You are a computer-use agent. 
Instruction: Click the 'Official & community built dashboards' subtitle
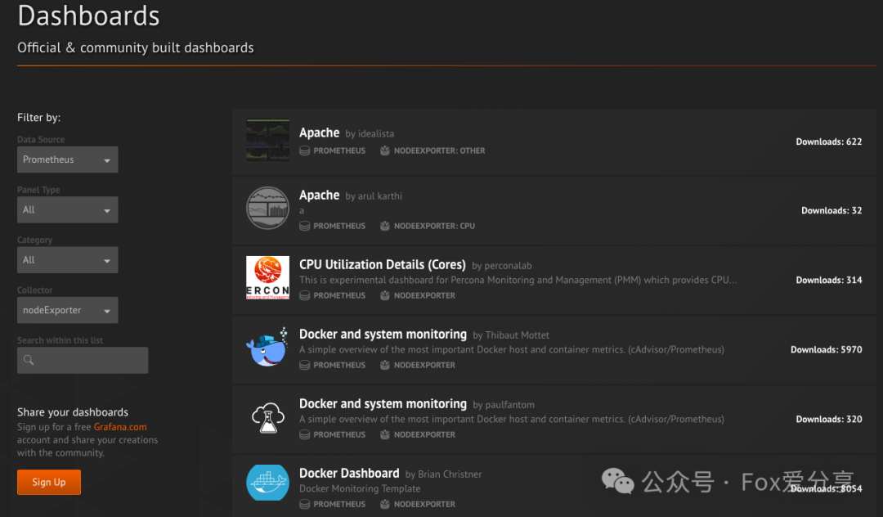136,48
